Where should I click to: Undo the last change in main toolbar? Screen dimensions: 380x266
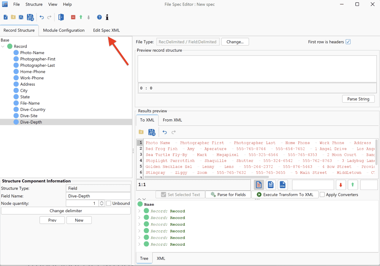pos(42,17)
